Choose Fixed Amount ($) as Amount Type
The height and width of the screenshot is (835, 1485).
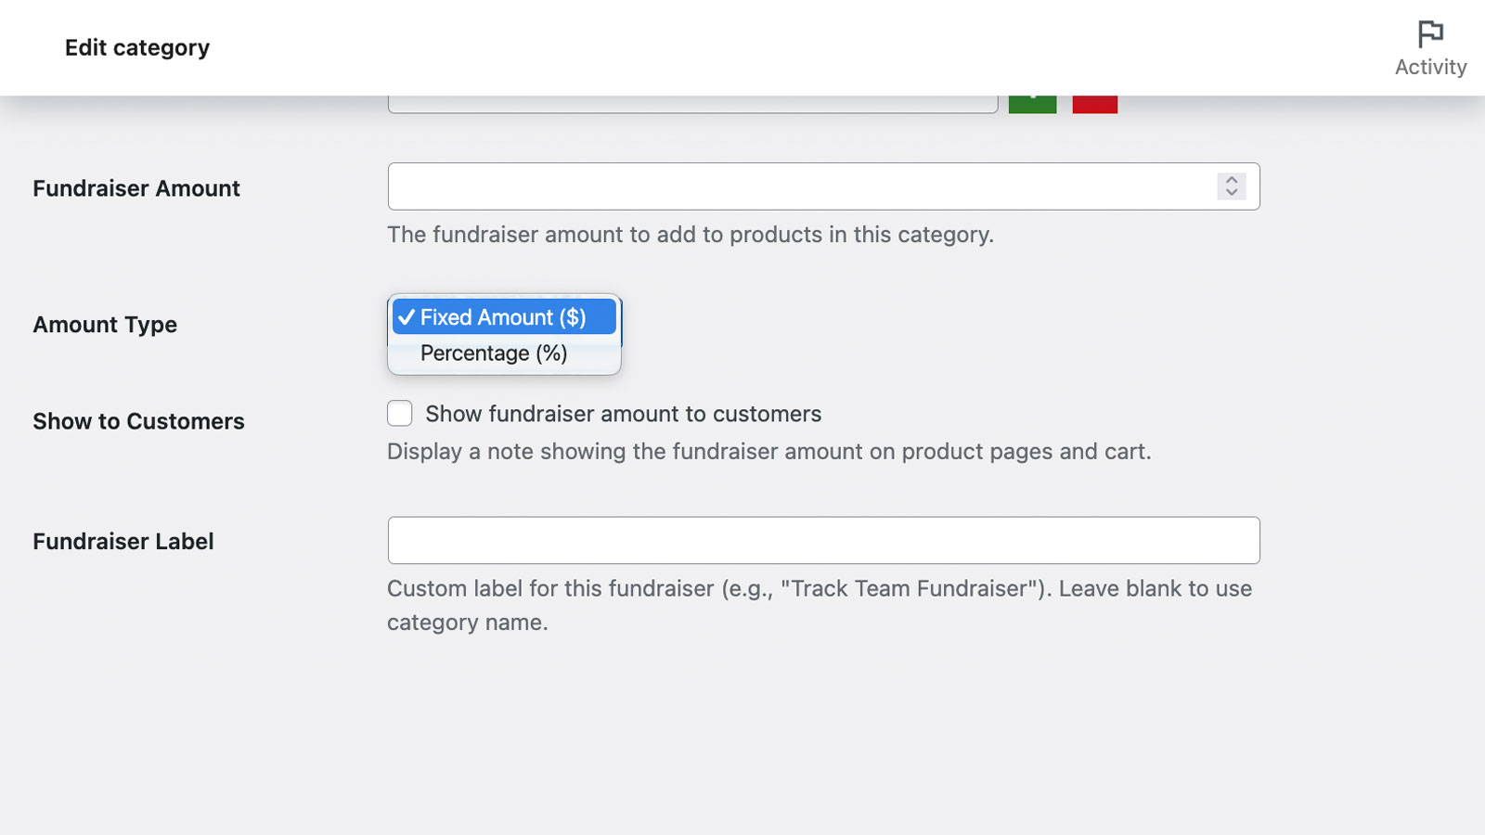(x=503, y=317)
